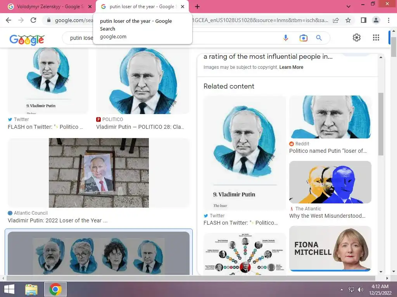This screenshot has width=397, height=297.
Task: Go back to the previous page
Action: point(9,20)
